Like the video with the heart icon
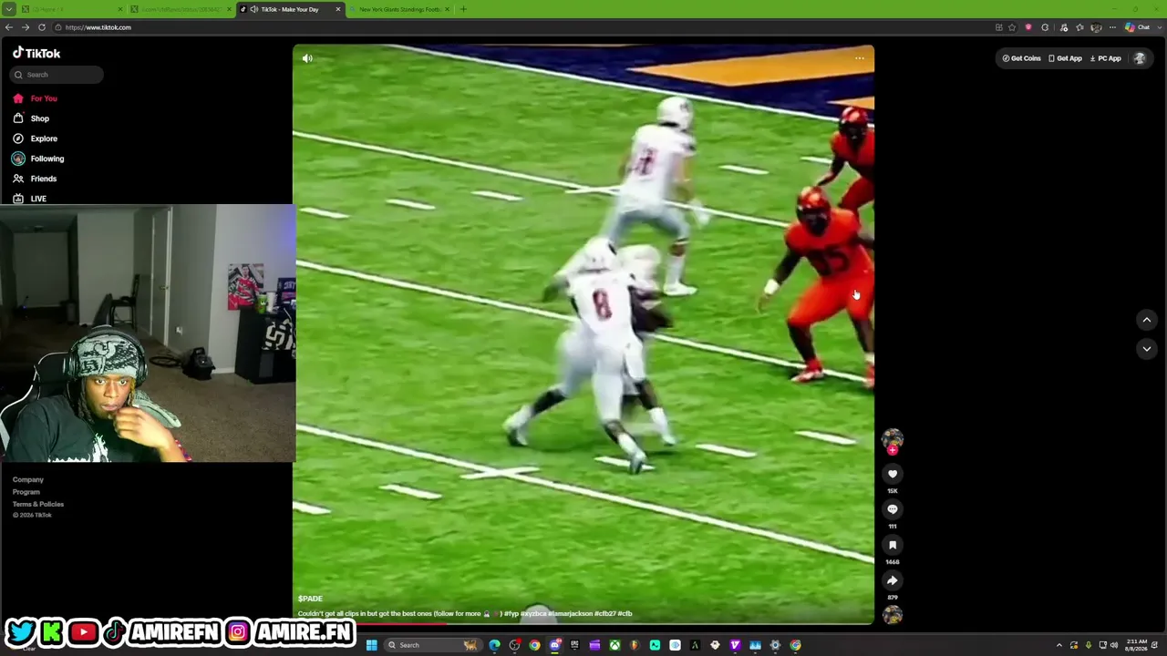Image resolution: width=1167 pixels, height=656 pixels. point(893,474)
